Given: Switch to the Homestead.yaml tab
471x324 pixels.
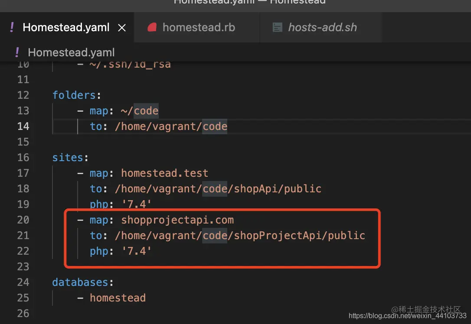Looking at the screenshot, I should (x=66, y=27).
